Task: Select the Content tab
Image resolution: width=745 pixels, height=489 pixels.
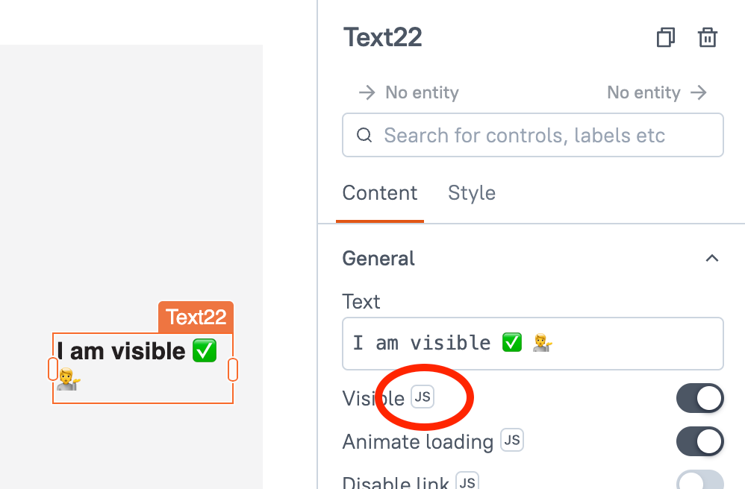Action: pos(379,192)
